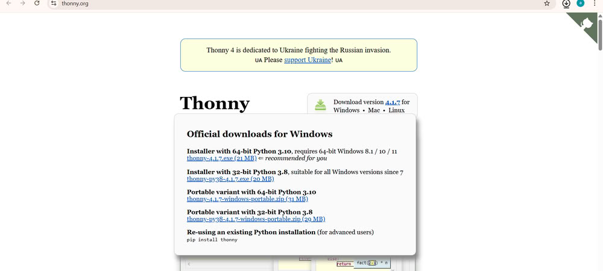Download thonny-py38-4.1.7-windows-portable.zip (29 MB)
This screenshot has height=271, width=603.
(256, 219)
